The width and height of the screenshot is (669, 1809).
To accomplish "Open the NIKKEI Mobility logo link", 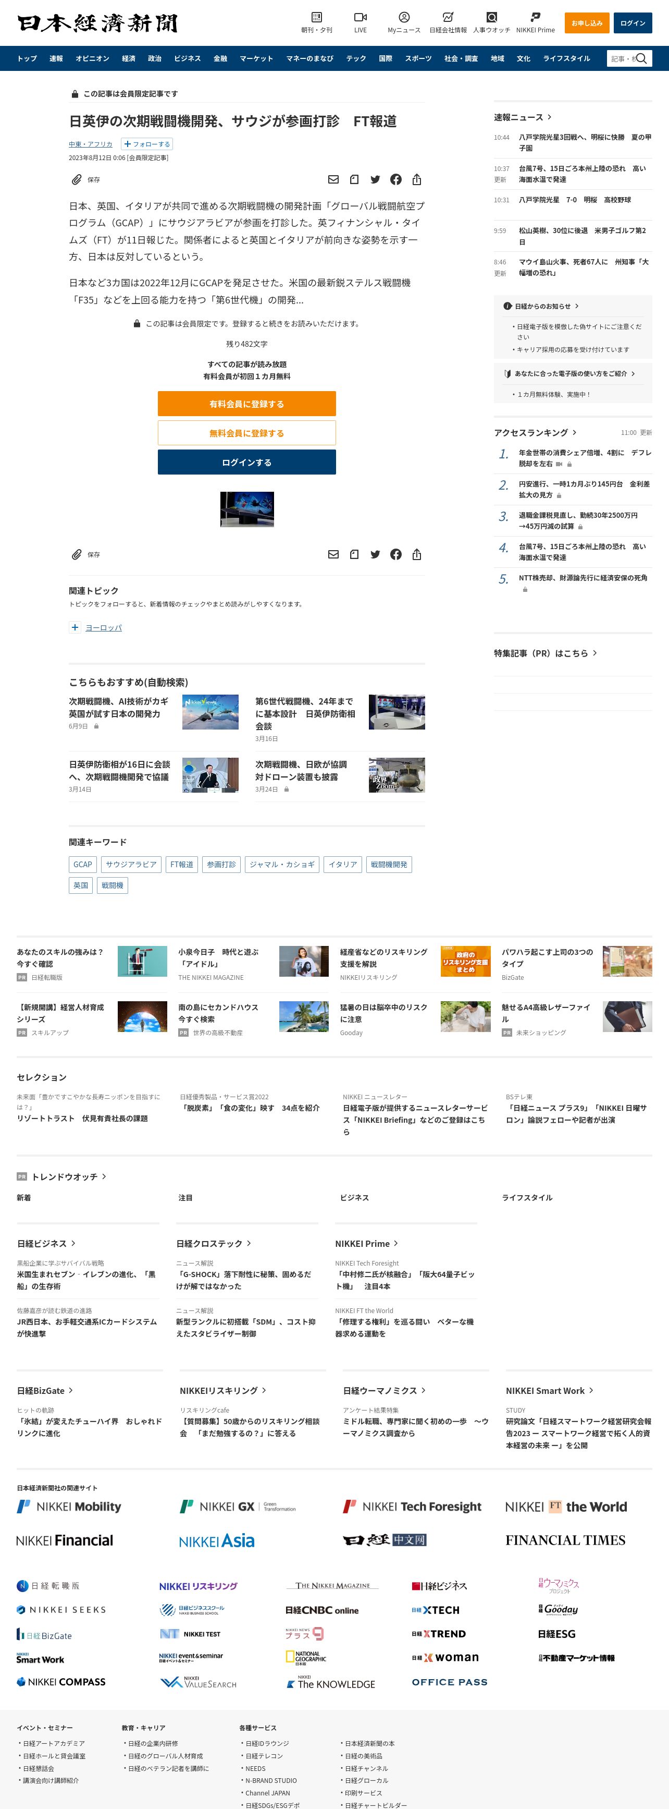I will [69, 1507].
